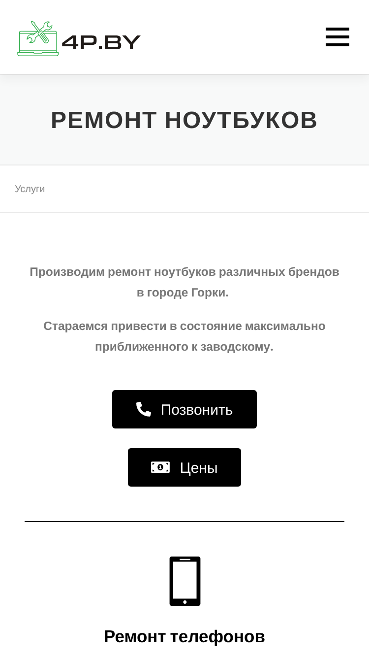Click the Производим ремонт ноутбуков text line
369x657 pixels.
(184, 272)
